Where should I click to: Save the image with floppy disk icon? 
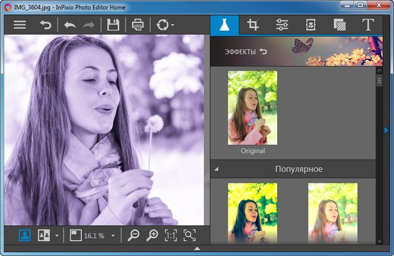point(113,25)
